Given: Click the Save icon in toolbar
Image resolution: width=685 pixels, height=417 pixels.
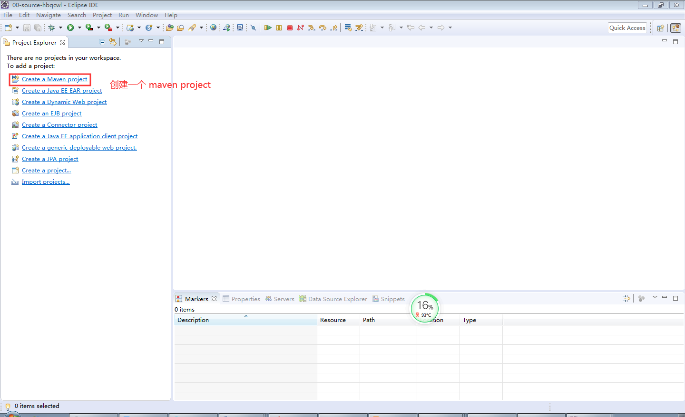Looking at the screenshot, I should 27,28.
